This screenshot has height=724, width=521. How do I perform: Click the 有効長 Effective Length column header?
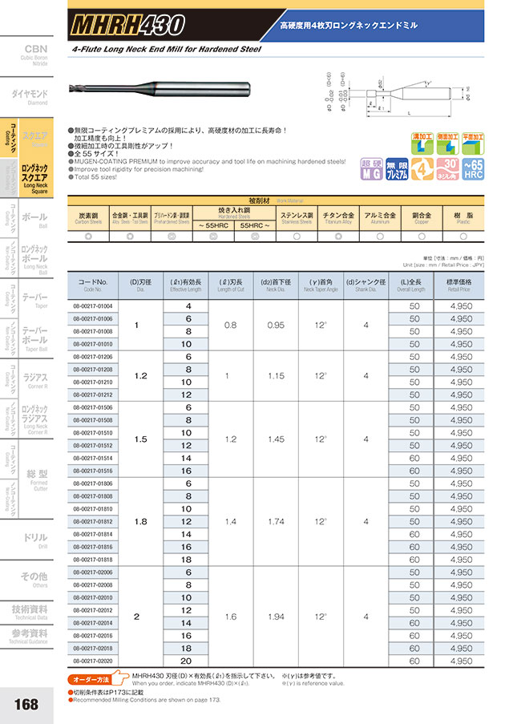(x=185, y=285)
